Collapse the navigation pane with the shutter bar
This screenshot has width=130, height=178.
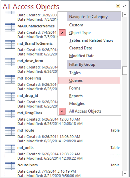click(124, 6)
